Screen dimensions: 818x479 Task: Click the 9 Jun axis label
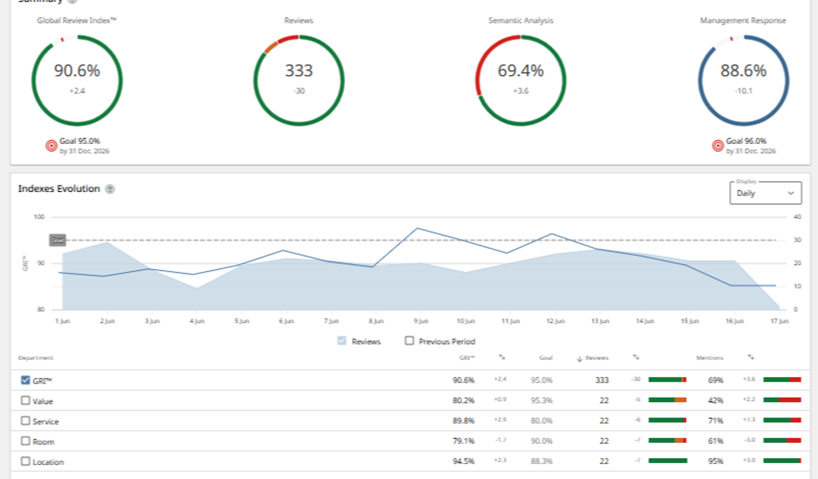421,321
